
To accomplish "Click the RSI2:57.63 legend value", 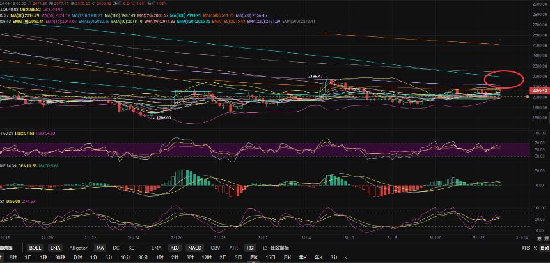I will tap(24, 133).
